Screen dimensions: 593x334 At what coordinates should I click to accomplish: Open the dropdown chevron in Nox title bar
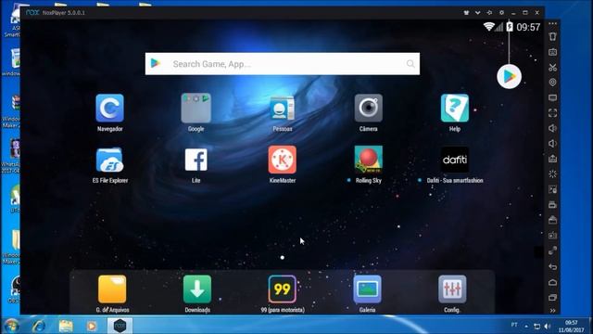click(478, 12)
